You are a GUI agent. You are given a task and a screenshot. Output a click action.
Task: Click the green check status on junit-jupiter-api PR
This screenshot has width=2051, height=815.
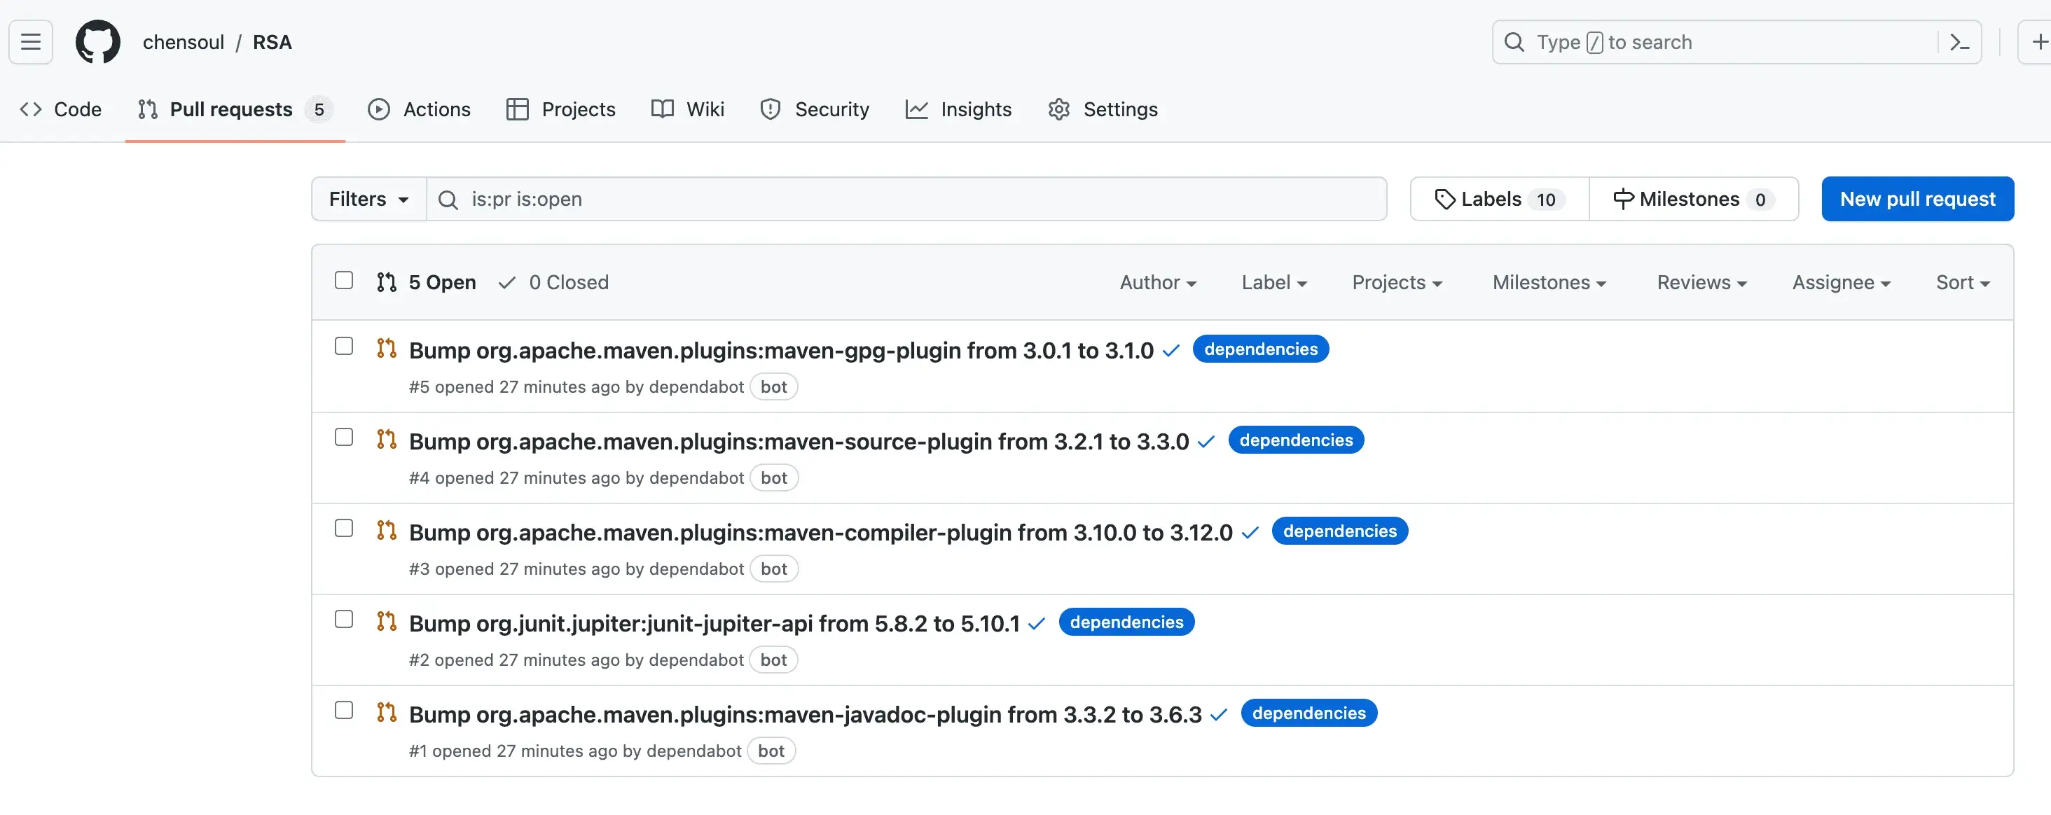click(1036, 624)
